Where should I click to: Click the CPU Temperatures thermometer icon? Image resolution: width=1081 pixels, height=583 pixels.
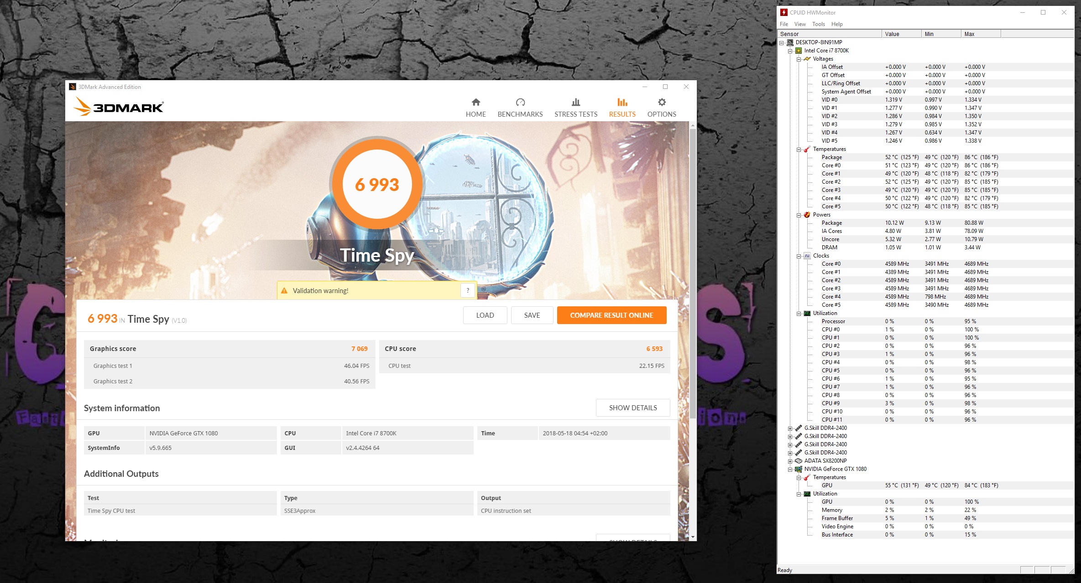pyautogui.click(x=807, y=149)
